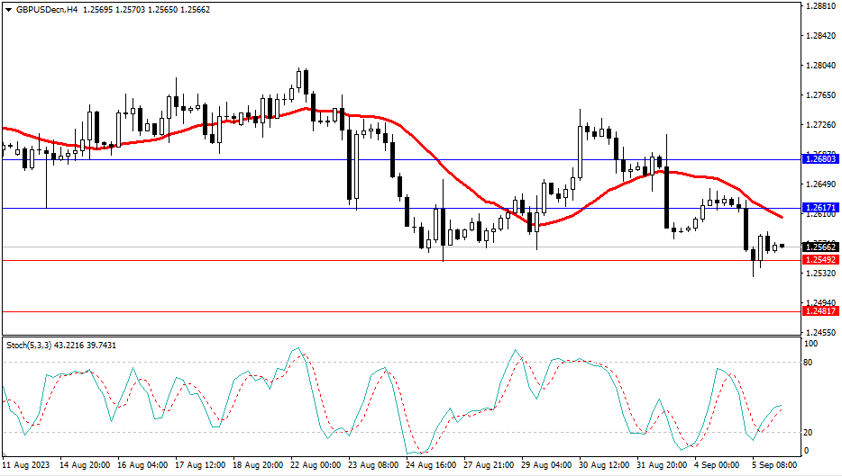Viewport: 842px width, 476px height.
Task: Click the small triangle before GBPUSDecn,H4
Action: click(9, 9)
